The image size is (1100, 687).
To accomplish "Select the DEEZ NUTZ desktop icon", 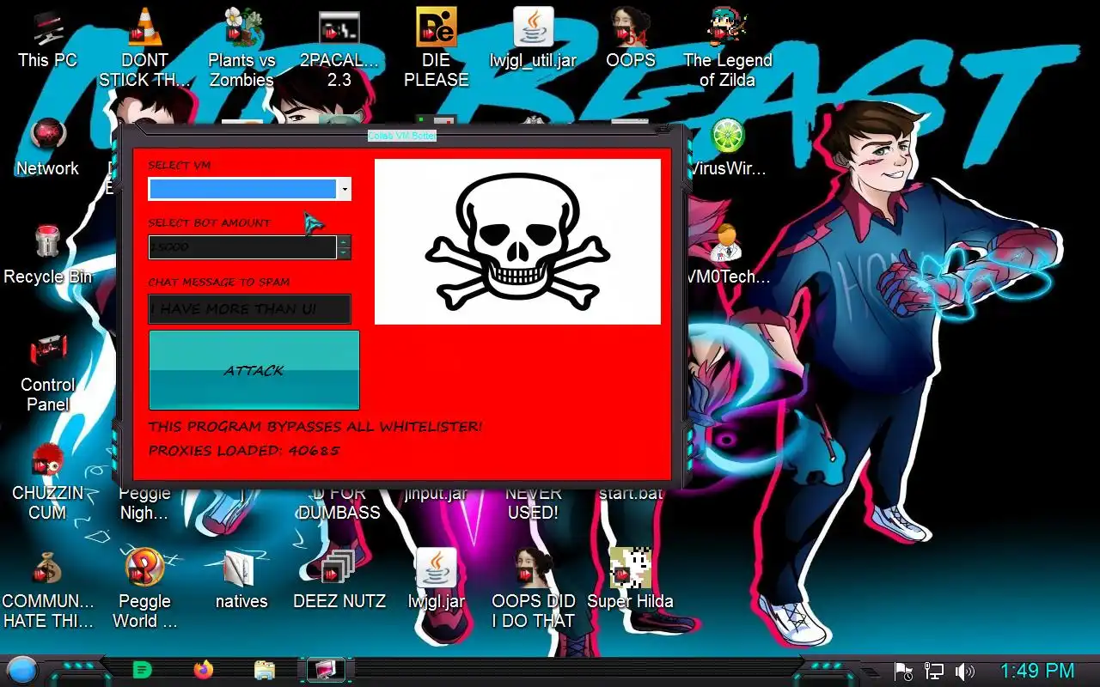I will point(339,580).
